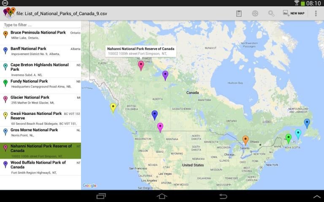Create a new map with NEW MAP

[x=294, y=13]
